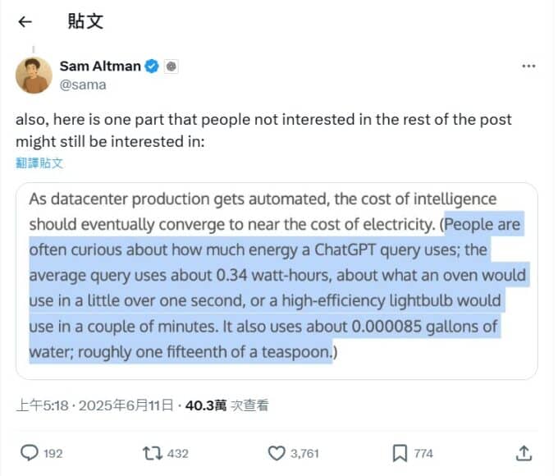558x476 pixels.
Task: Click the reply speech bubble icon
Action: coord(30,452)
